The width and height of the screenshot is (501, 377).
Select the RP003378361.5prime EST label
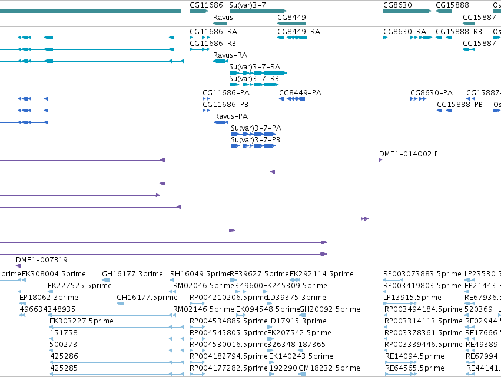click(423, 333)
